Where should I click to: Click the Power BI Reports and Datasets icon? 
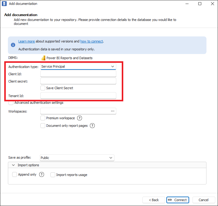point(43,58)
